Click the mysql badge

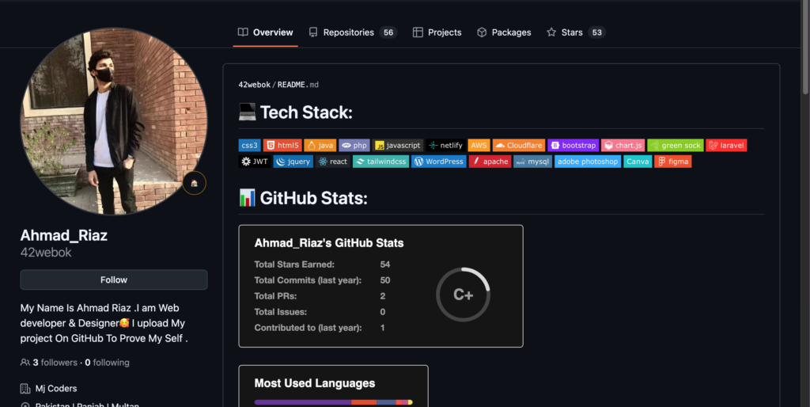coord(532,162)
